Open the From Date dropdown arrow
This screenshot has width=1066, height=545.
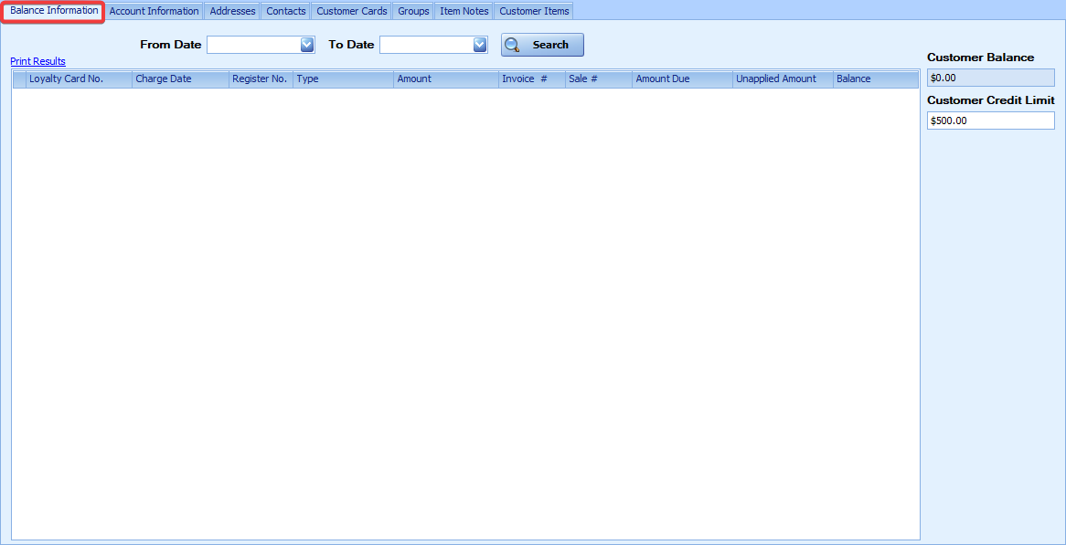(307, 45)
